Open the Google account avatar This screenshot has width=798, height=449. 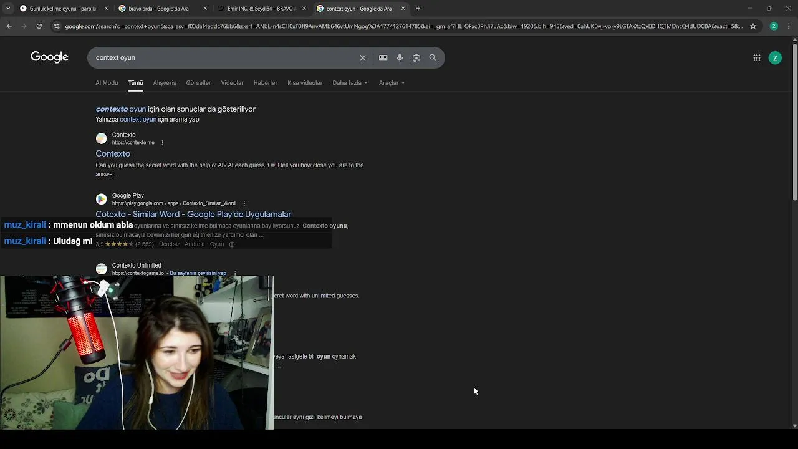coord(775,58)
